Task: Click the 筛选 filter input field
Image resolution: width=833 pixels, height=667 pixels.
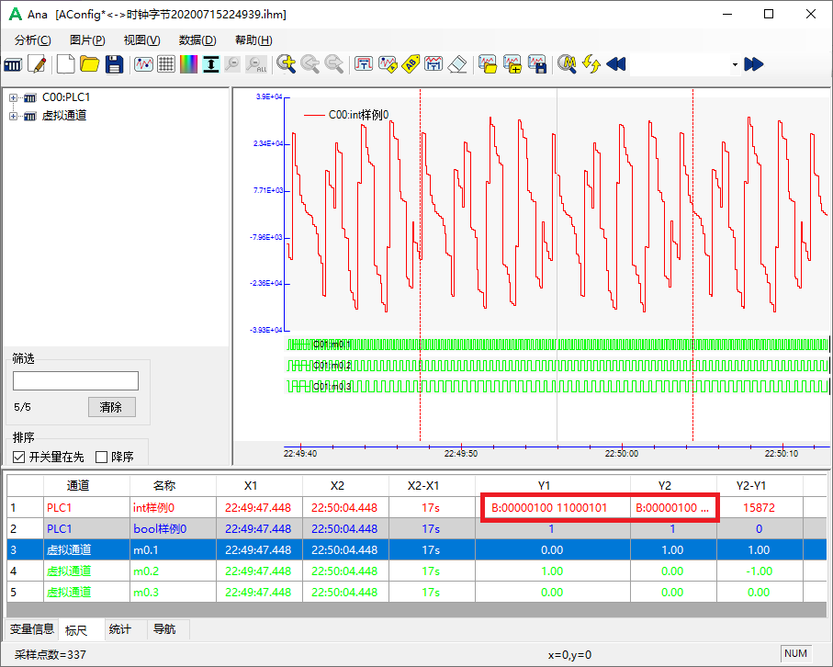Action: click(x=75, y=380)
